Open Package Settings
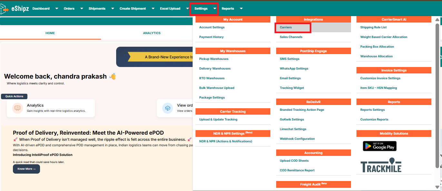The height and width of the screenshot is (191, 442). [212, 98]
